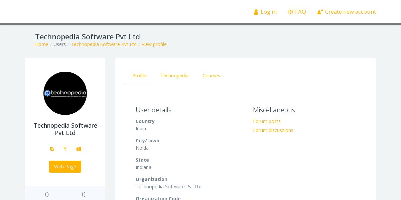Click the Skype contact icon

(52, 149)
